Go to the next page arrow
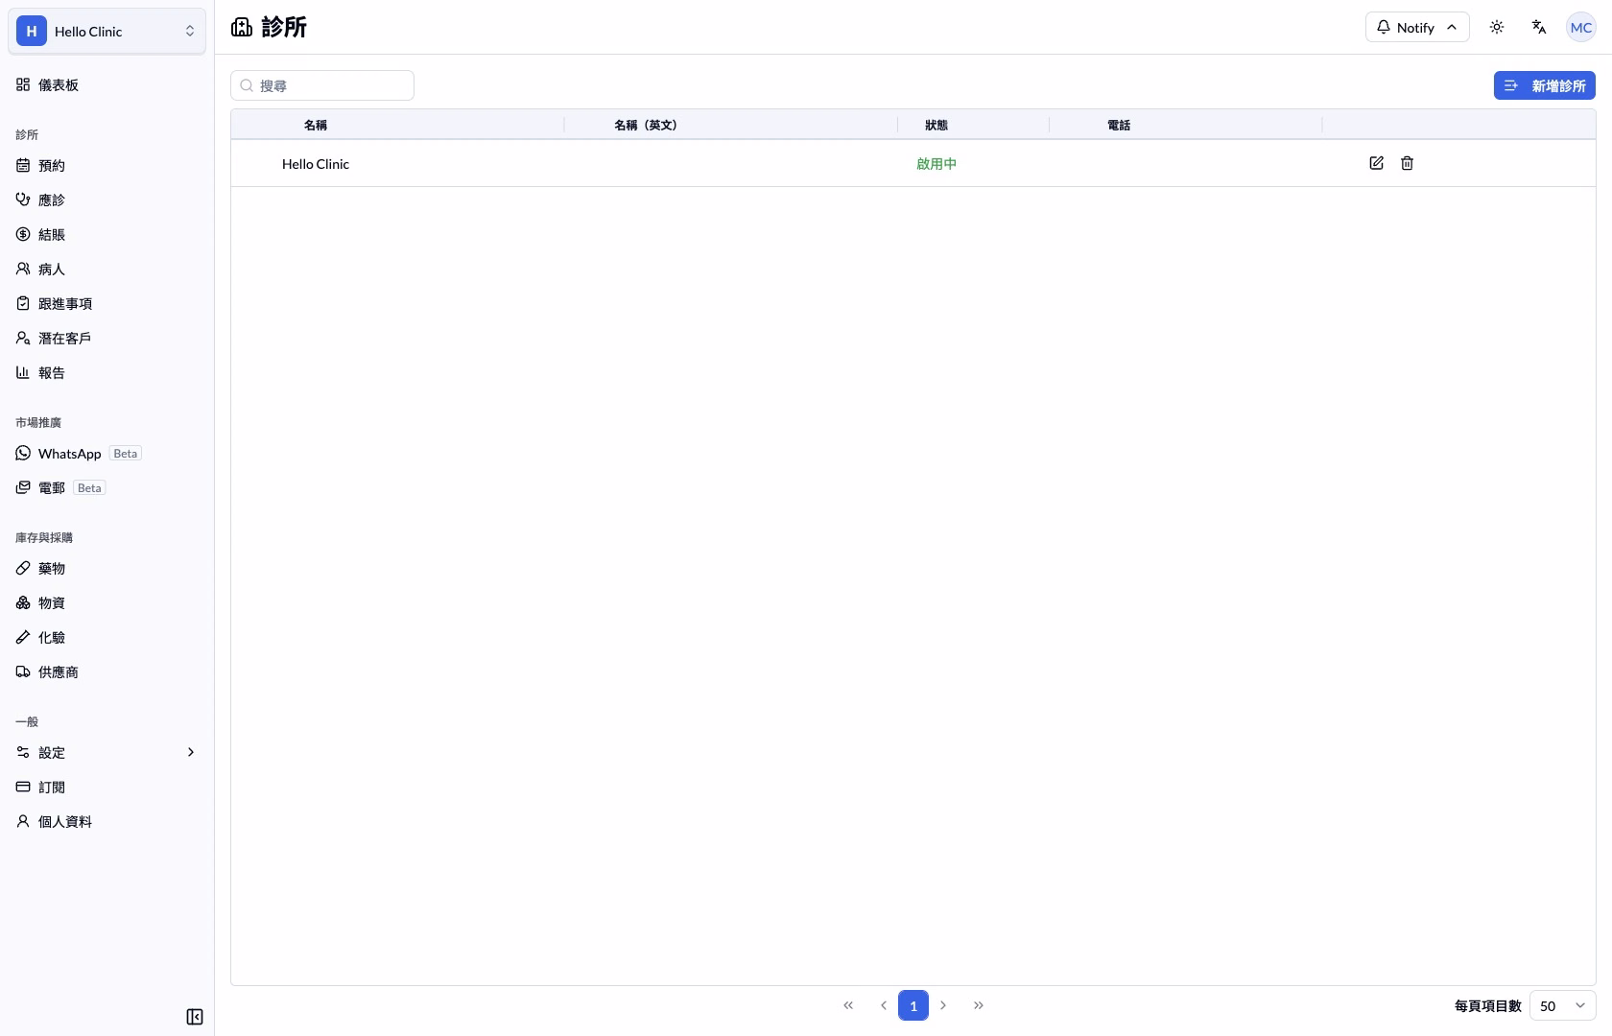The height and width of the screenshot is (1036, 1612). 943,1005
